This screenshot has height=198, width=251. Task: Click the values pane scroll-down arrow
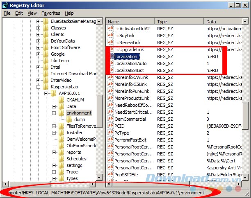pyautogui.click(x=245, y=177)
